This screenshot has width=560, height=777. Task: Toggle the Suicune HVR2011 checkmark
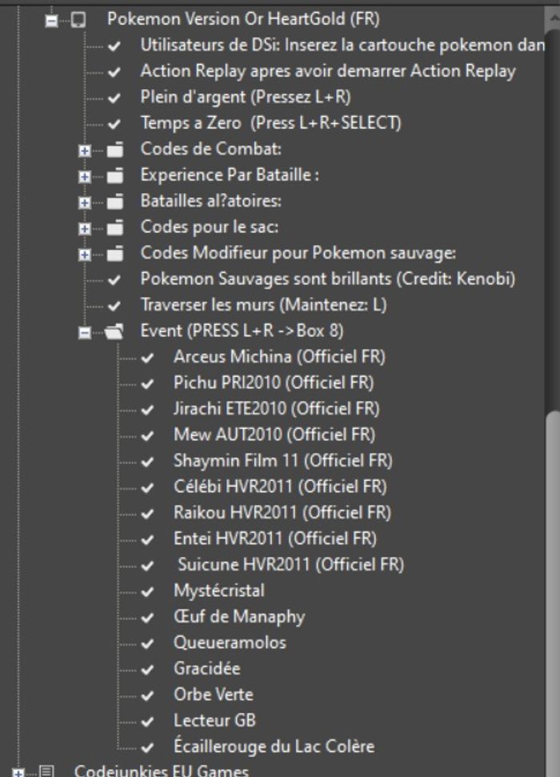(x=147, y=566)
